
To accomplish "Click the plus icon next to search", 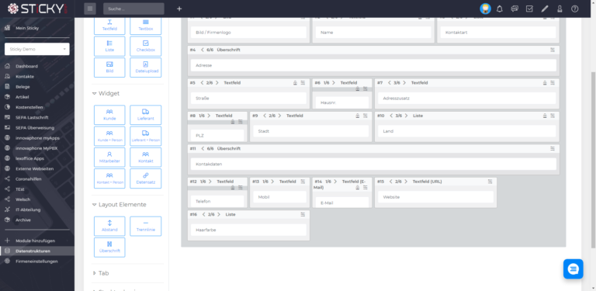I will [x=179, y=9].
